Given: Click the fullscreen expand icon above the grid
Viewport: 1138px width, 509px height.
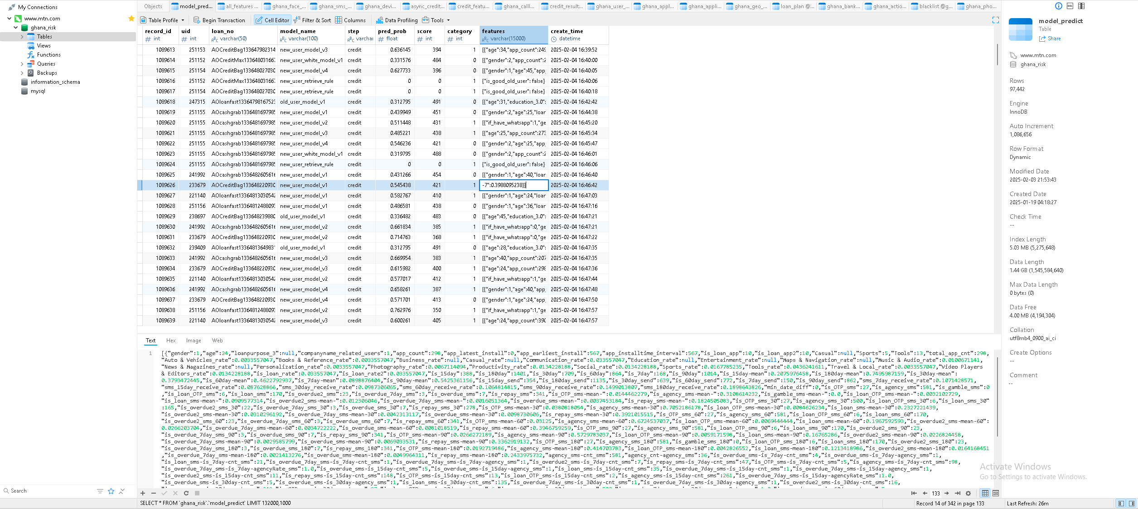Looking at the screenshot, I should 996,20.
